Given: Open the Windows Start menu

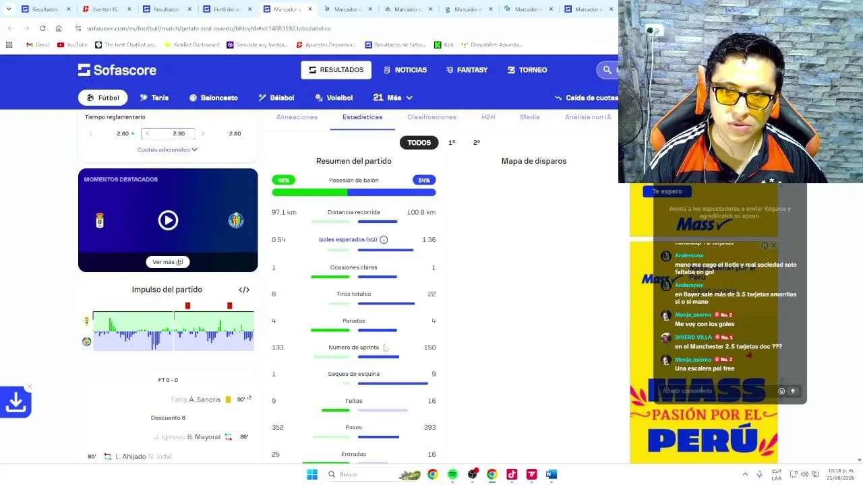Looking at the screenshot, I should click(x=312, y=474).
